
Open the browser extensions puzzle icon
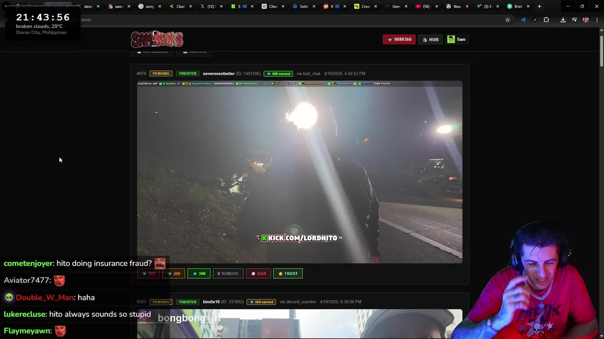pos(546,20)
